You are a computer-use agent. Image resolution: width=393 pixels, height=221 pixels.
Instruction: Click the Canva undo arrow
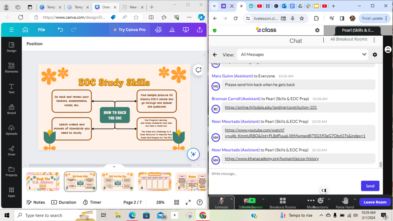pyautogui.click(x=60, y=30)
